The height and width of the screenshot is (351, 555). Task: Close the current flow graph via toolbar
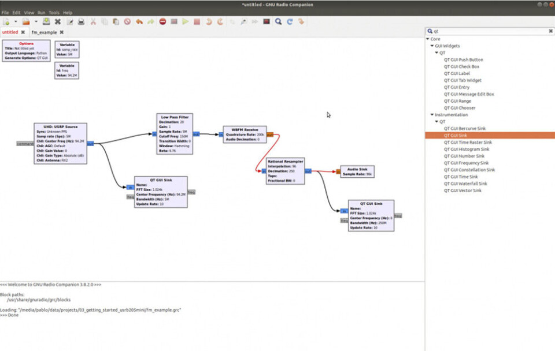coord(58,21)
